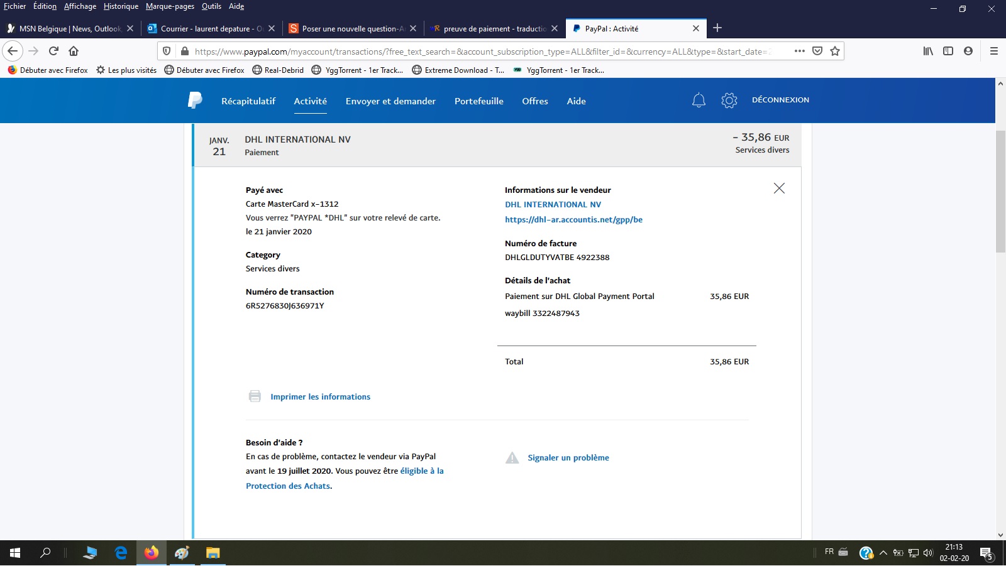Viewport: 1006px width, 566px height.
Task: Open Windows taskbar search
Action: (x=45, y=553)
